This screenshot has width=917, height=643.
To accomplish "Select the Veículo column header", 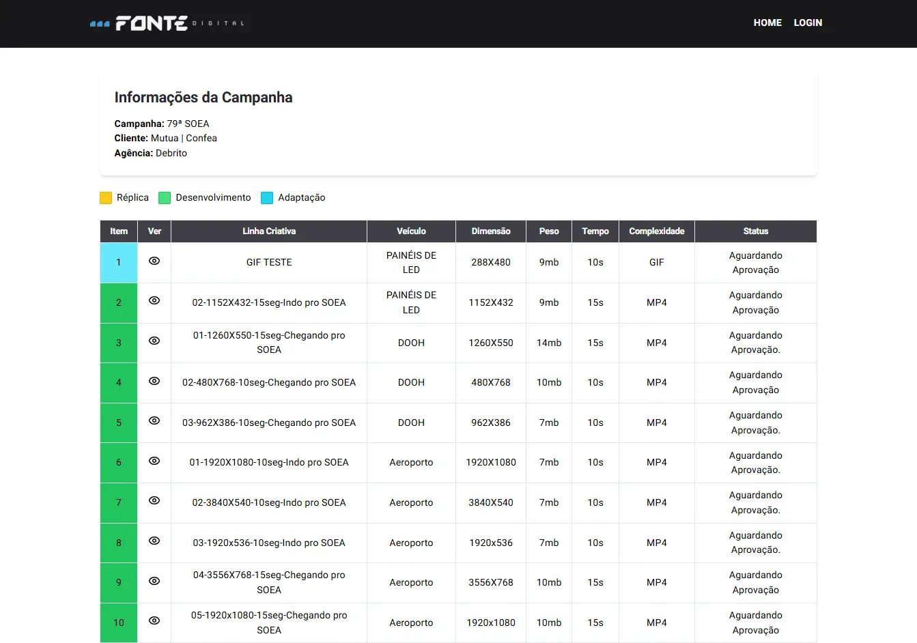I will click(411, 231).
